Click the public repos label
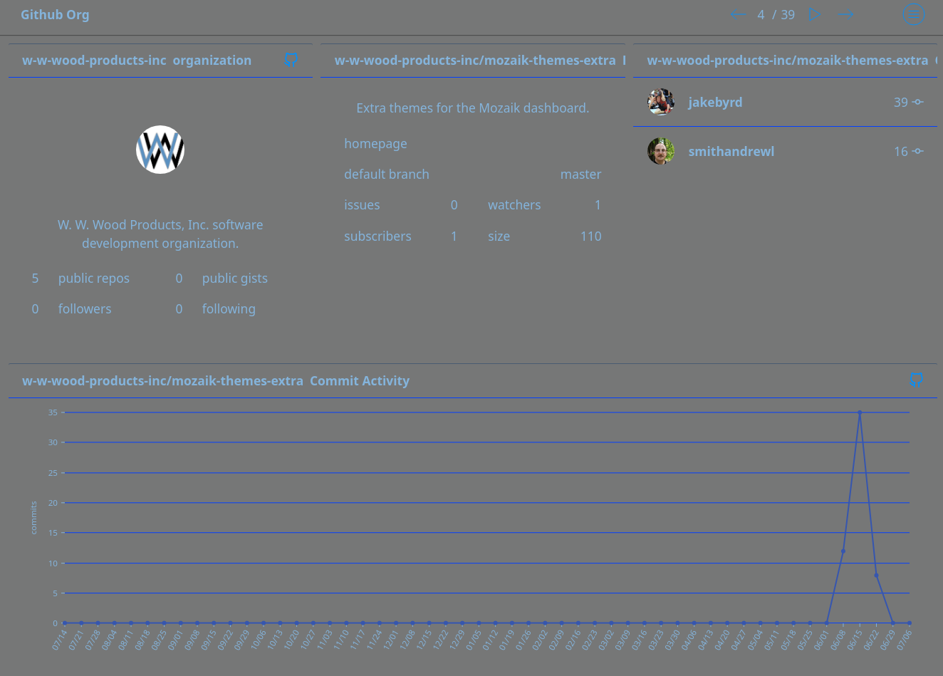The image size is (943, 676). tap(94, 279)
